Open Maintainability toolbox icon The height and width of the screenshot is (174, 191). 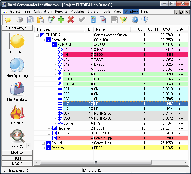17,88
